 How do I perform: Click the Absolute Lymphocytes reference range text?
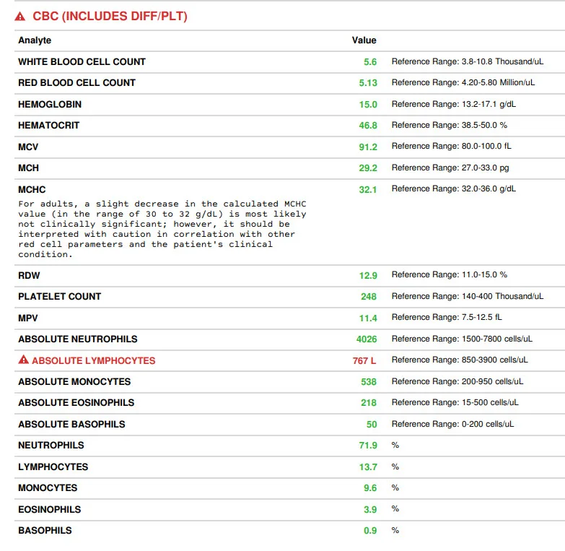point(459,360)
